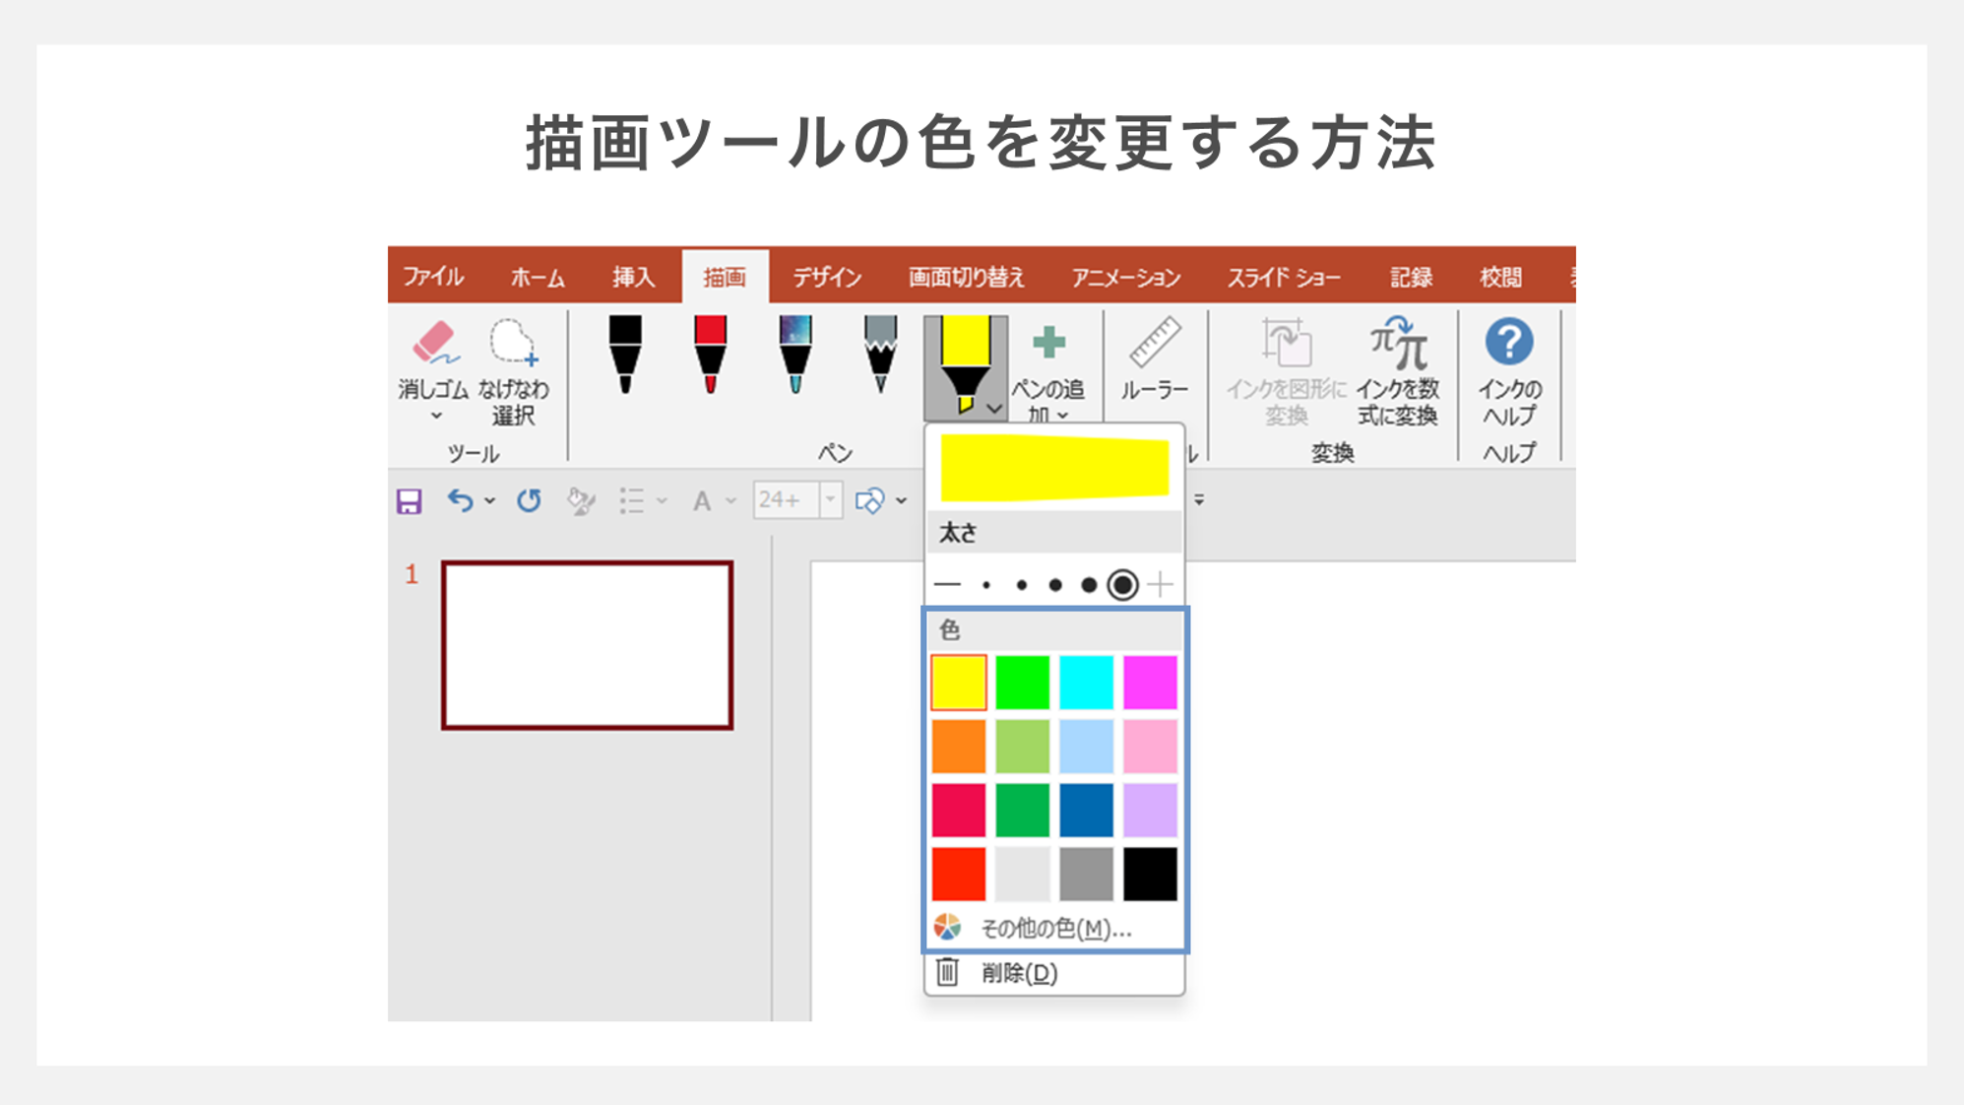1964x1105 pixels.
Task: Open the Undo history dropdown
Action: (489, 501)
